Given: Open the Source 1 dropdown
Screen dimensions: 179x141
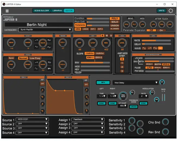Looking at the screenshot, I should [32, 120].
